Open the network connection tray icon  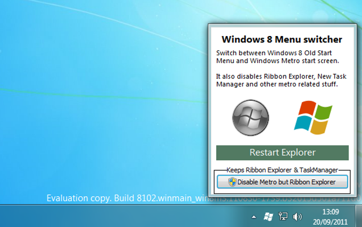tap(283, 216)
